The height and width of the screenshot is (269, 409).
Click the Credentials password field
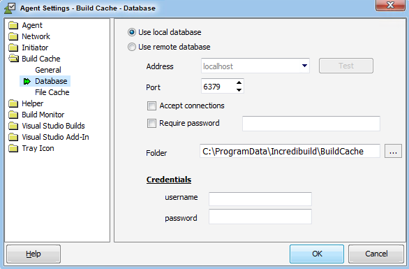[x=260, y=217]
